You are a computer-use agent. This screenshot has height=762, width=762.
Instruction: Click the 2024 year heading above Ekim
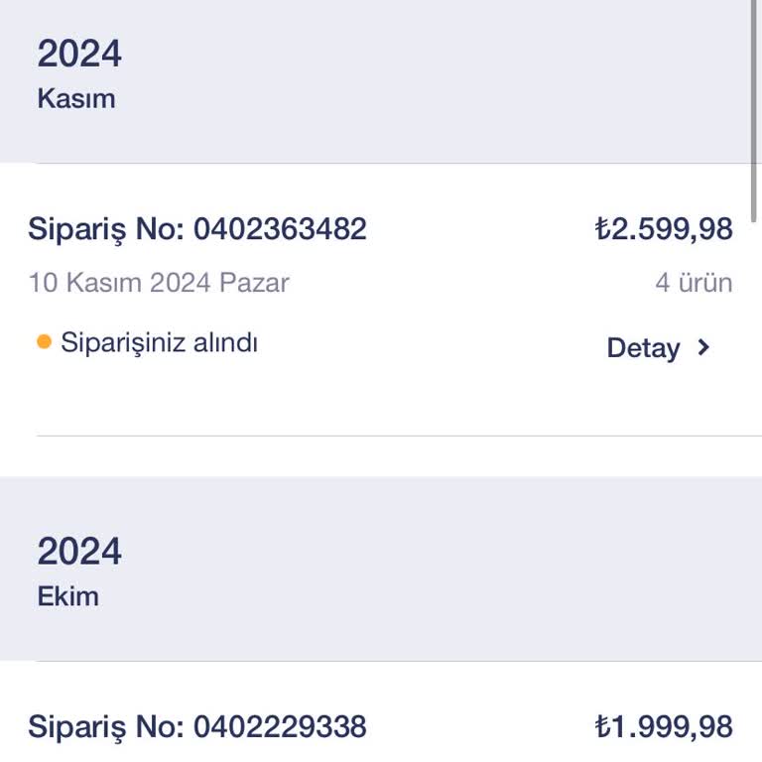point(79,552)
